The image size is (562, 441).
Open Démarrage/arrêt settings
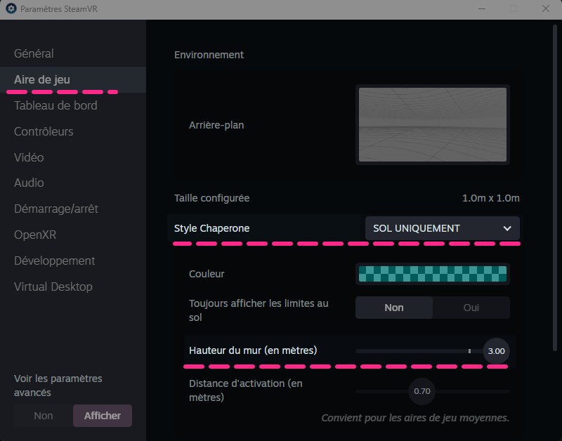click(x=56, y=209)
